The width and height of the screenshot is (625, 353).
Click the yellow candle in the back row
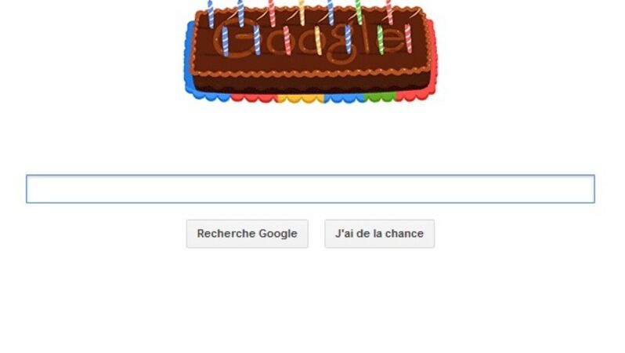pyautogui.click(x=302, y=12)
